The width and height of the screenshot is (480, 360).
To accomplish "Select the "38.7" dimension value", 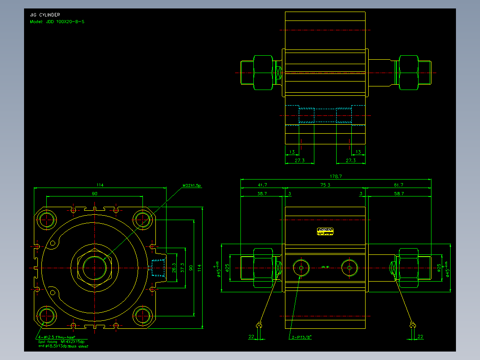I will click(262, 194).
